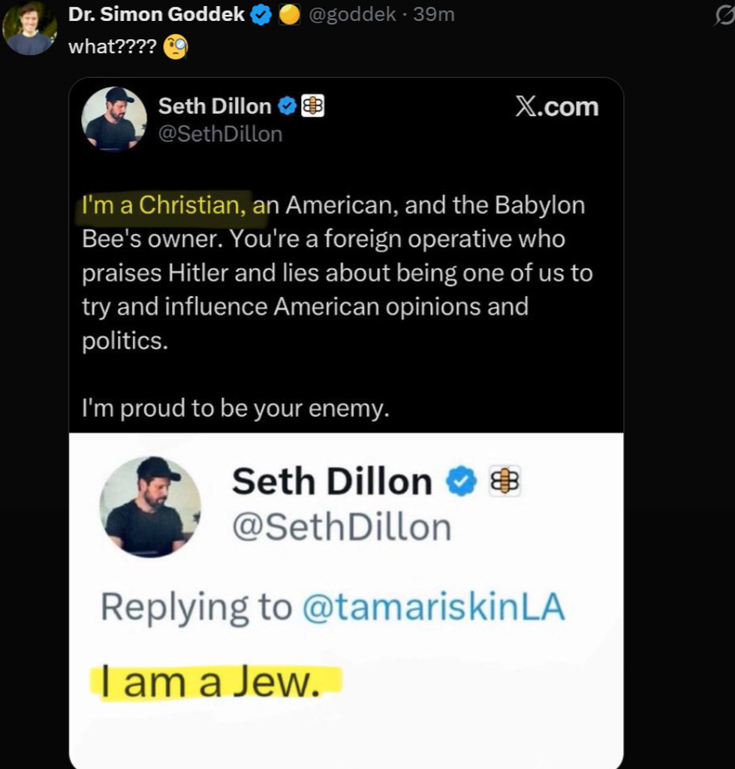The image size is (735, 769).
Task: Click the @goddek handle
Action: coord(353,15)
